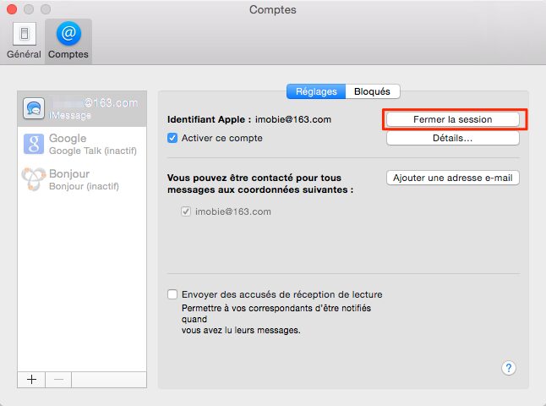Select the Google Talk account icon

click(34, 144)
